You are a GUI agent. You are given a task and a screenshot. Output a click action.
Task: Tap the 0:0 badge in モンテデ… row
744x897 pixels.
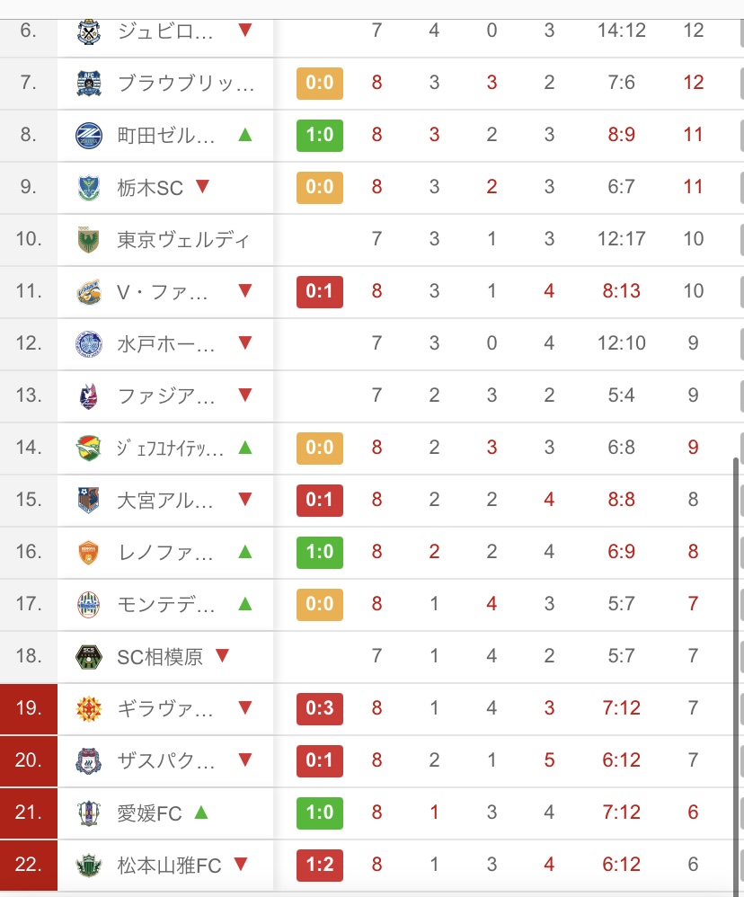click(320, 603)
